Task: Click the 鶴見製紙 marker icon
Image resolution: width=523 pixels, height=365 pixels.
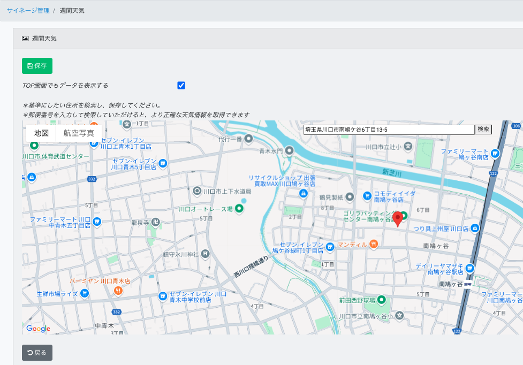Action: (350, 197)
